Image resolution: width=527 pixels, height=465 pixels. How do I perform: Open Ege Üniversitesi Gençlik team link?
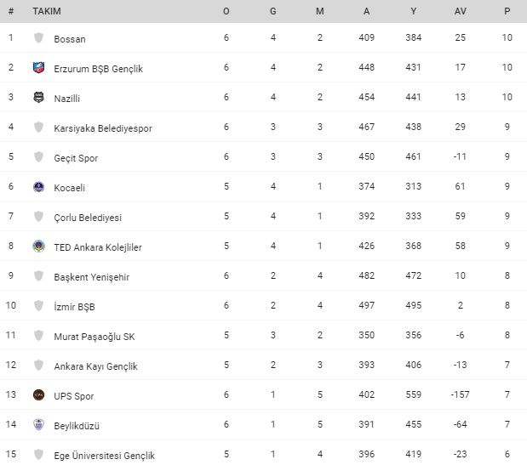point(104,456)
